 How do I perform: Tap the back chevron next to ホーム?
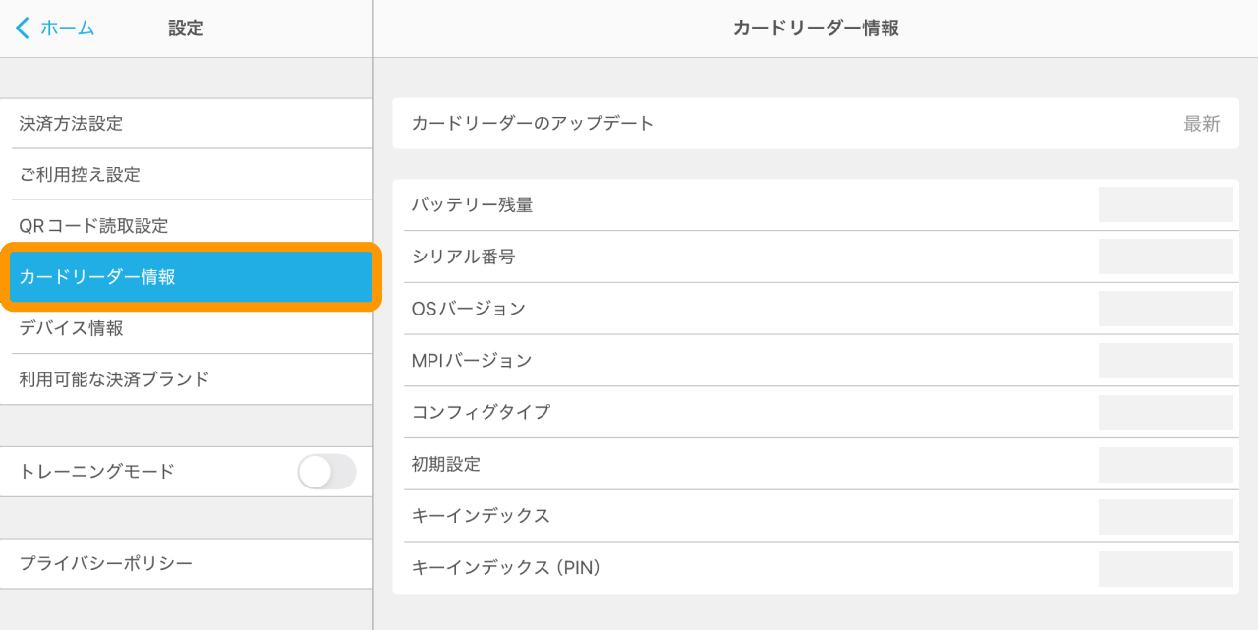[23, 28]
